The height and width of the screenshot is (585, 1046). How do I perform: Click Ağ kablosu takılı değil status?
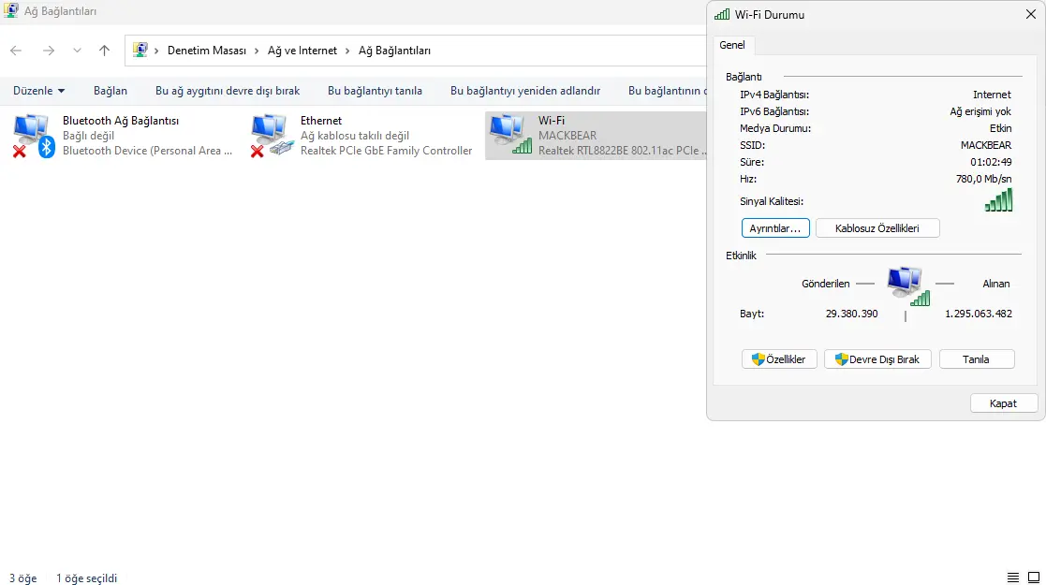(x=355, y=136)
